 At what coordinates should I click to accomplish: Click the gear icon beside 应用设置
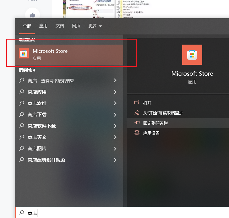(x=137, y=133)
